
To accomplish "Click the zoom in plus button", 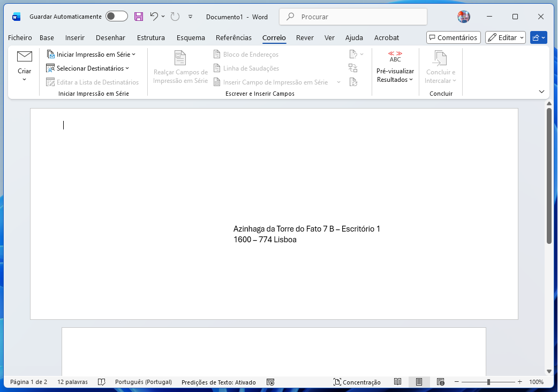I will (x=519, y=382).
